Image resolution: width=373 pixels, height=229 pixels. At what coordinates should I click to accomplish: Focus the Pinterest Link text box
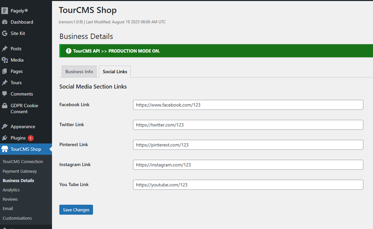pyautogui.click(x=248, y=145)
